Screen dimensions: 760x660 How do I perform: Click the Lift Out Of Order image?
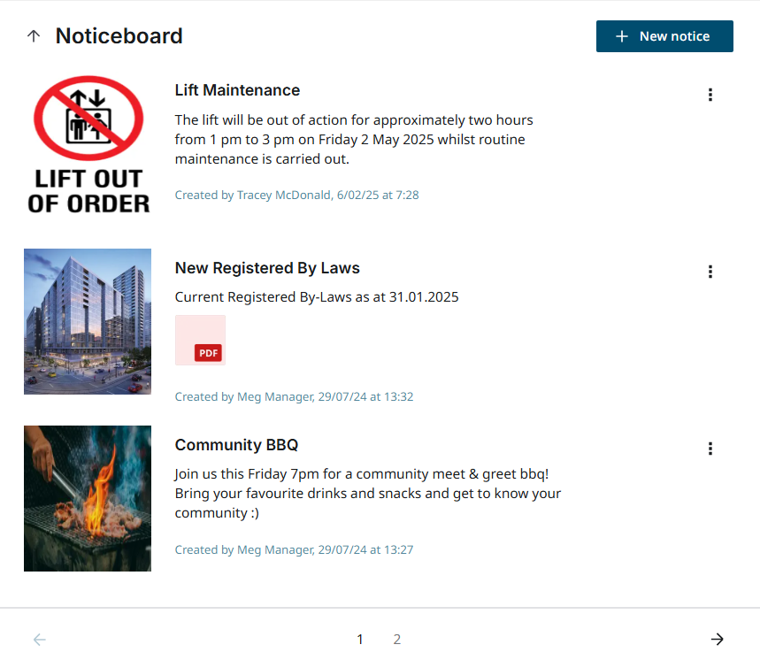[x=87, y=144]
